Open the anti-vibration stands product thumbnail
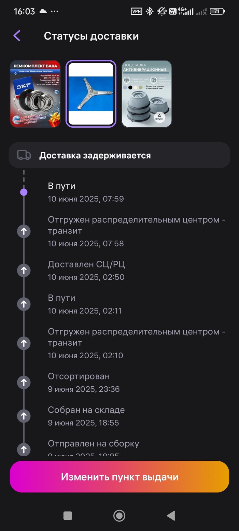Screen dimensions: 239x531 (x=146, y=93)
